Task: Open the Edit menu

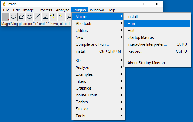Action: 16,10
